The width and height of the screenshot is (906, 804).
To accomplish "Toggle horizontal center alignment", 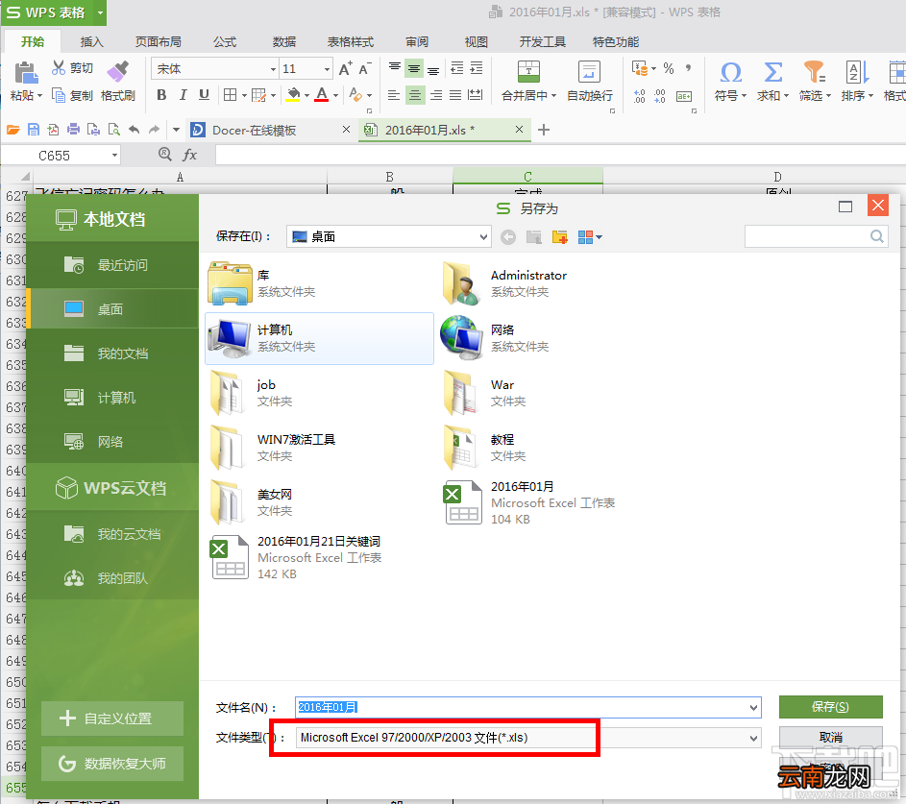I will click(x=415, y=95).
